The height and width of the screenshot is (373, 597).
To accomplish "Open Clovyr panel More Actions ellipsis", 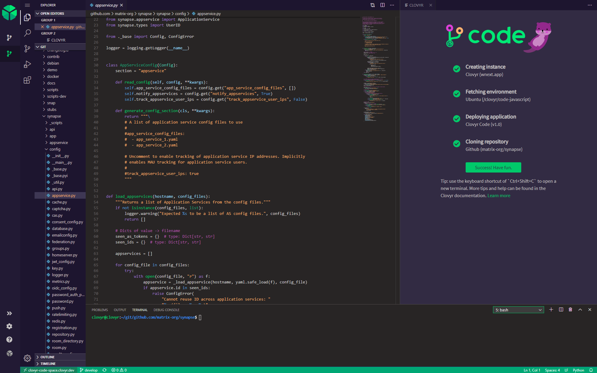I will [590, 5].
